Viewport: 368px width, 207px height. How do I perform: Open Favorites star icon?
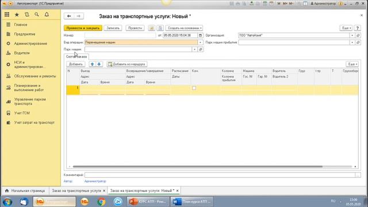[17, 14]
